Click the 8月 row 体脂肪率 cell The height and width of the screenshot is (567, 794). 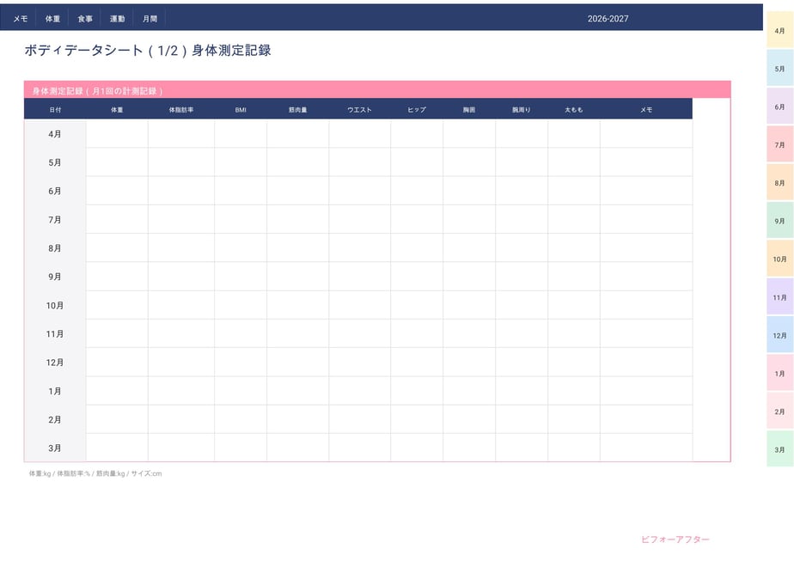click(x=181, y=248)
